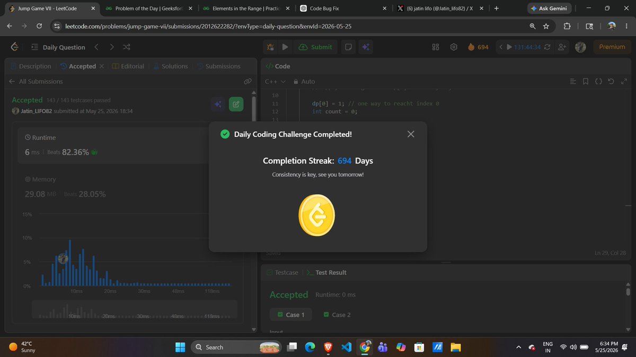This screenshot has width=636, height=357.
Task: Click the curly braces icon in editor
Action: point(598,81)
